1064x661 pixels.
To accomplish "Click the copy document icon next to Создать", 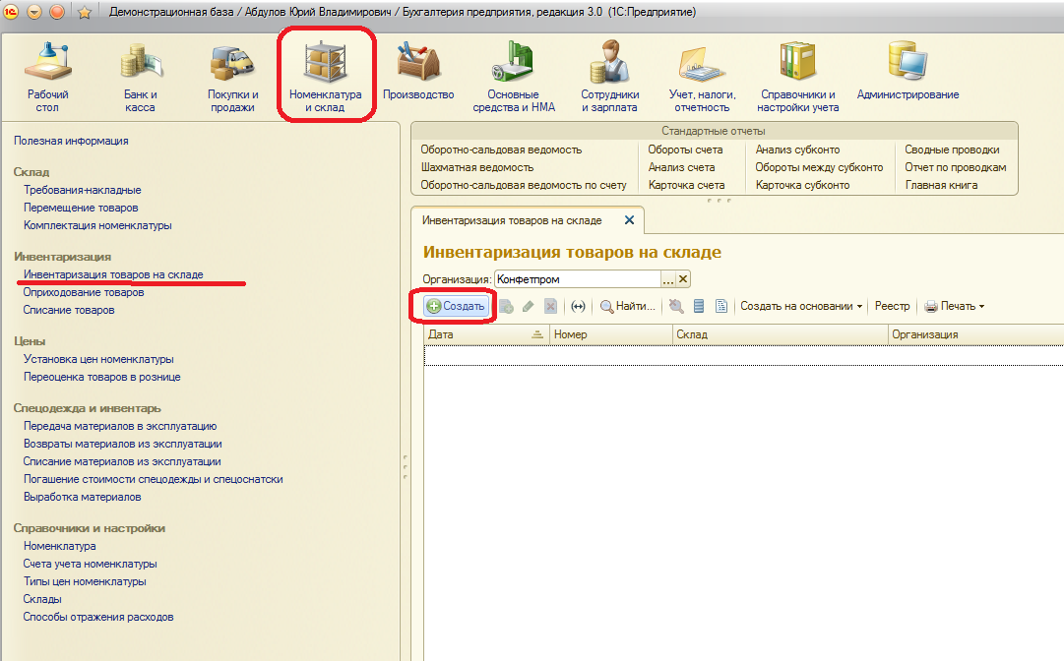I will point(506,307).
